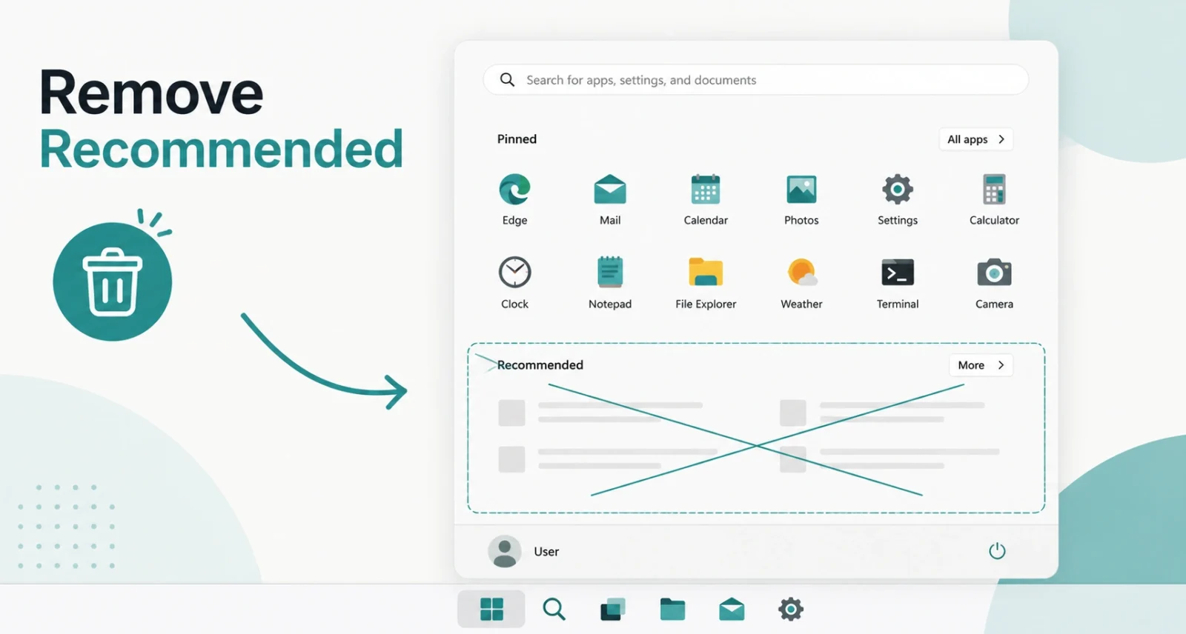The width and height of the screenshot is (1186, 634).
Task: Open the folder icon on taskbar
Action: tap(672, 610)
